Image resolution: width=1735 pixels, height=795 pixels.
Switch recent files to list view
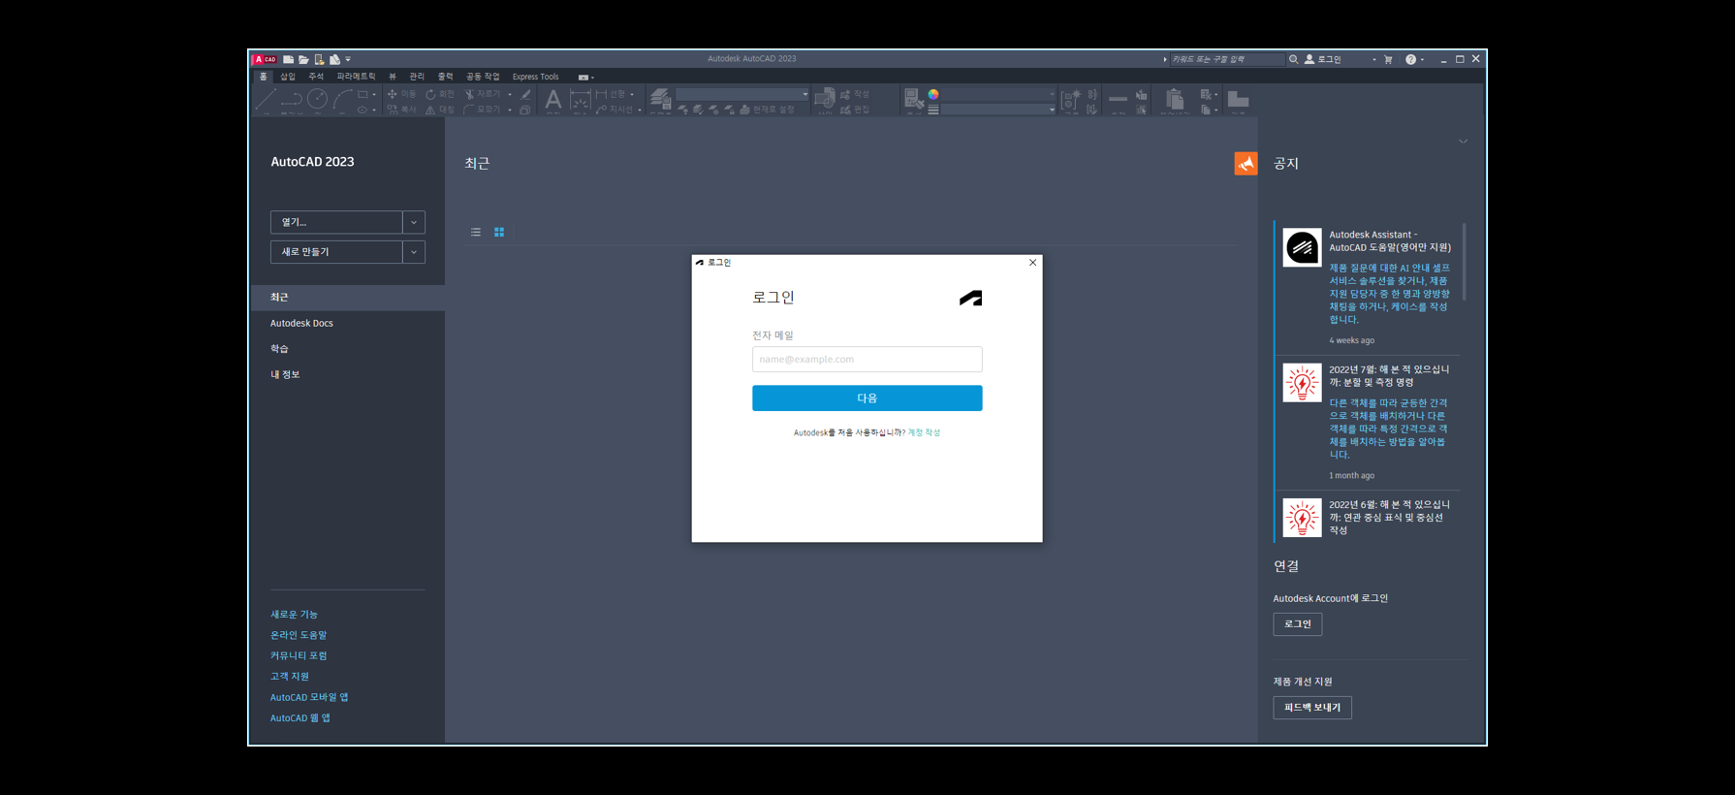476,232
